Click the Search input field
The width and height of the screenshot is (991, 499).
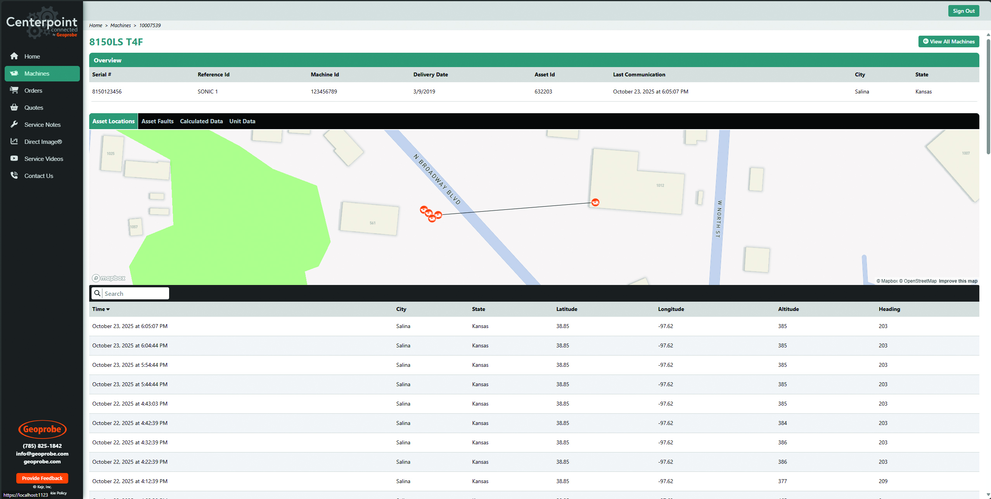pos(135,294)
